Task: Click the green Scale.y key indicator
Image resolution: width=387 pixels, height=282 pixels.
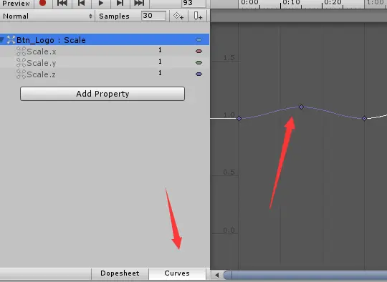Action: click(199, 62)
